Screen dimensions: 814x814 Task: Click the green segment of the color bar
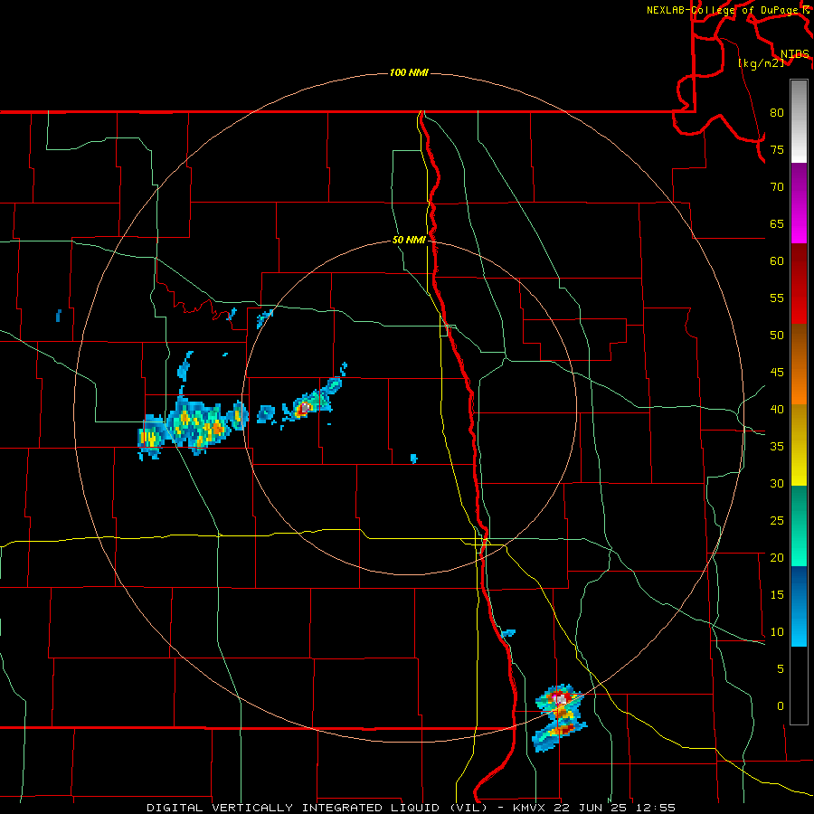(x=799, y=525)
